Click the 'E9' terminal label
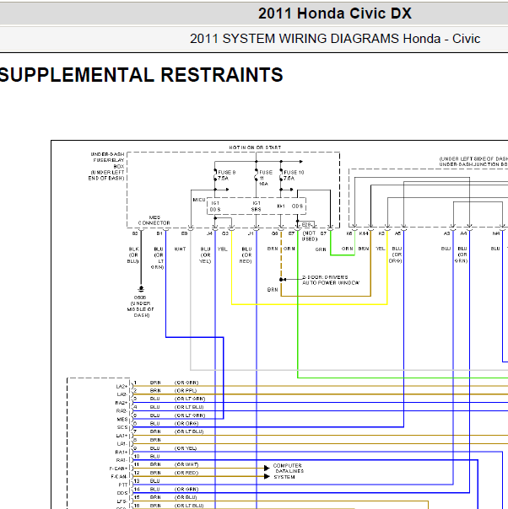Image resolution: width=508 pixels, height=509 pixels. pos(184,233)
